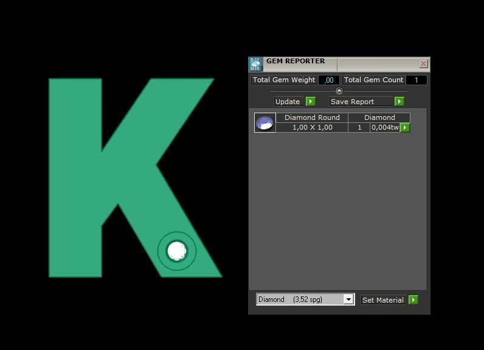Click the Diamond Round cell
Viewport: 484px width, 350px height.
pyautogui.click(x=312, y=117)
